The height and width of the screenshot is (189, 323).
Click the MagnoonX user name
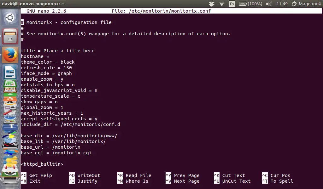pyautogui.click(x=310, y=4)
